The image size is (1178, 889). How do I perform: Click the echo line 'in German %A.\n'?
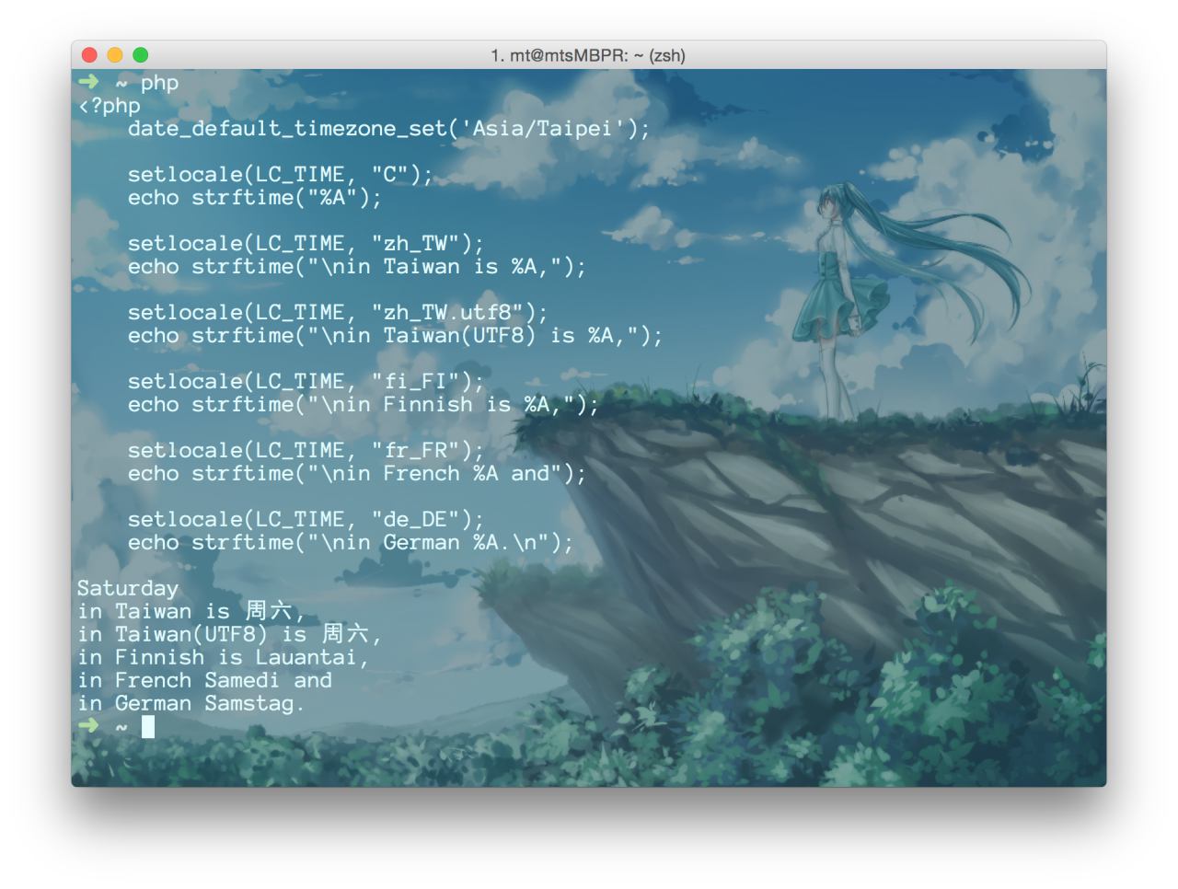(x=350, y=543)
